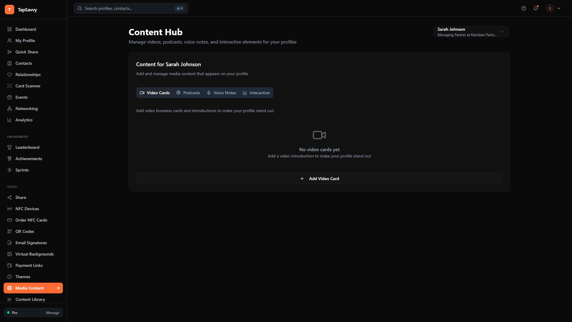Open the Leaderboard page
This screenshot has height=322, width=572.
[27, 147]
